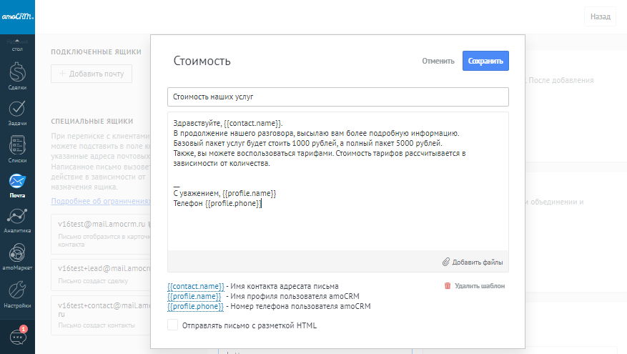This screenshot has height=354, width=627.
Task: Open the Сделки section icon
Action: (18, 73)
